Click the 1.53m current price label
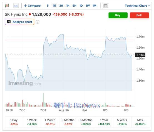154x132 pixels. [140, 55]
